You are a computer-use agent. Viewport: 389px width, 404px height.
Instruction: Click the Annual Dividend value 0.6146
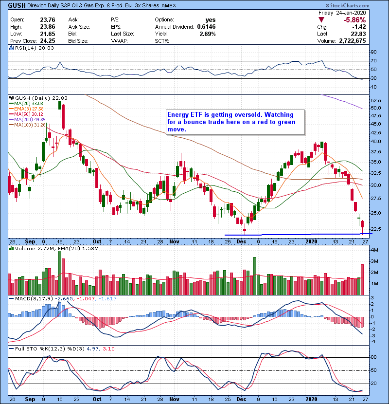(x=207, y=27)
